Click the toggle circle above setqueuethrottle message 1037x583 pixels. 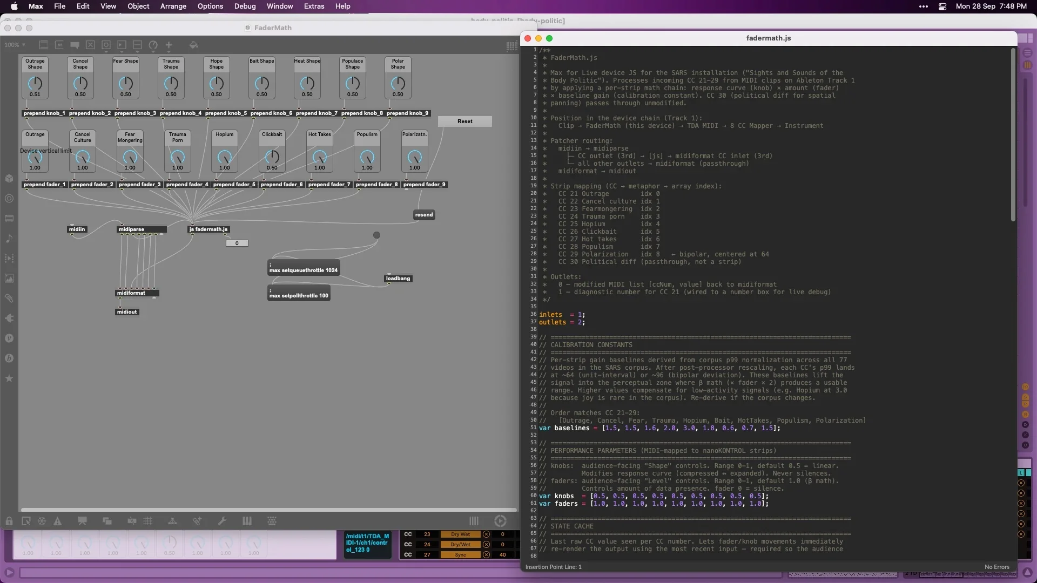[x=376, y=235]
